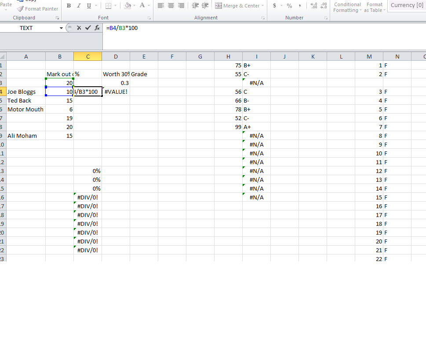Expand Merge & Center dropdown arrow
426x357 pixels.
262,5
